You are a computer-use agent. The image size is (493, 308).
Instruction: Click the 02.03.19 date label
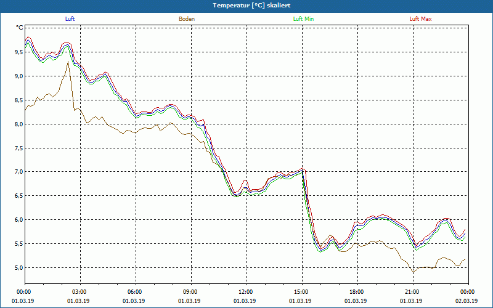pyautogui.click(x=467, y=301)
